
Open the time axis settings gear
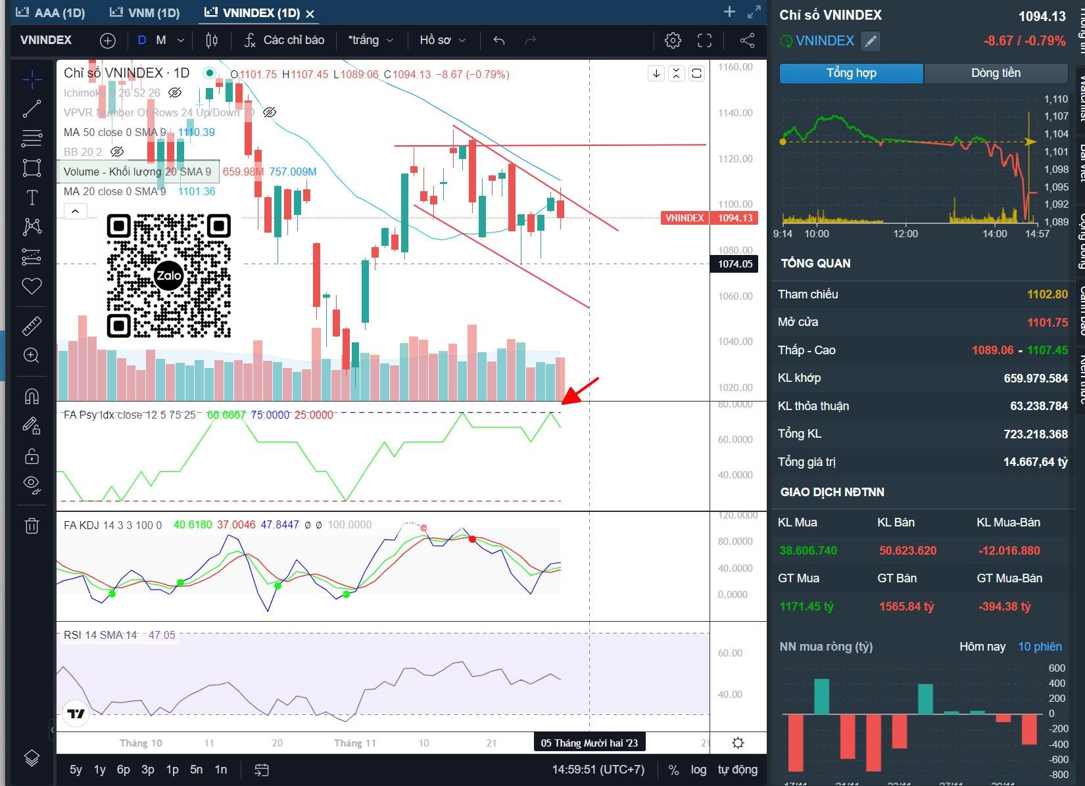tap(738, 743)
